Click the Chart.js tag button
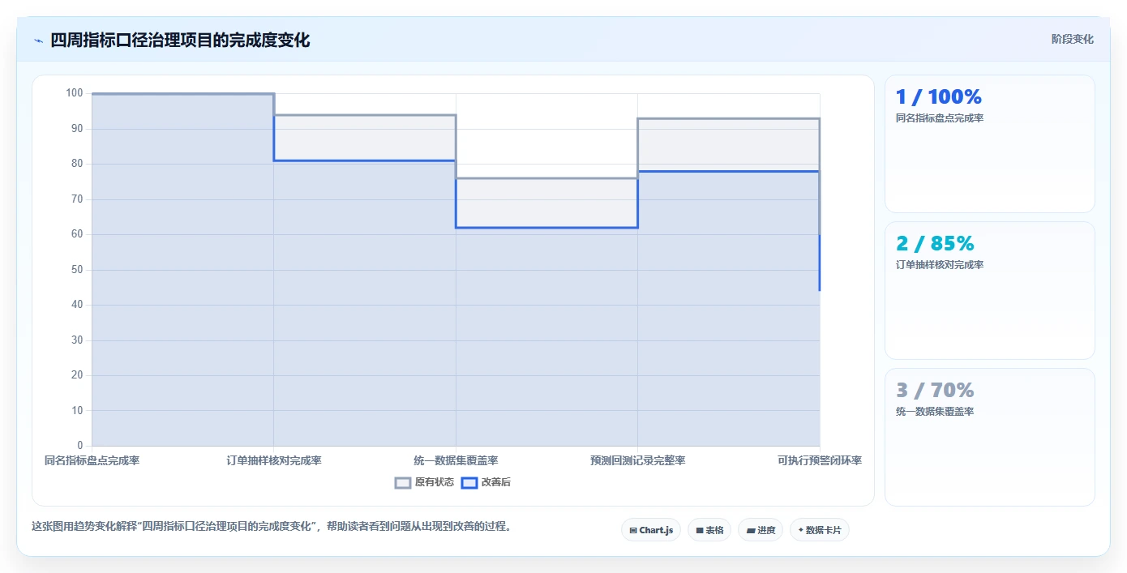Screen dimensions: 1127x573 pyautogui.click(x=651, y=530)
